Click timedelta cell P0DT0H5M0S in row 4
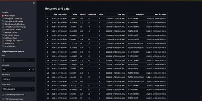The width and height of the screenshot is (202, 101). 136,35
